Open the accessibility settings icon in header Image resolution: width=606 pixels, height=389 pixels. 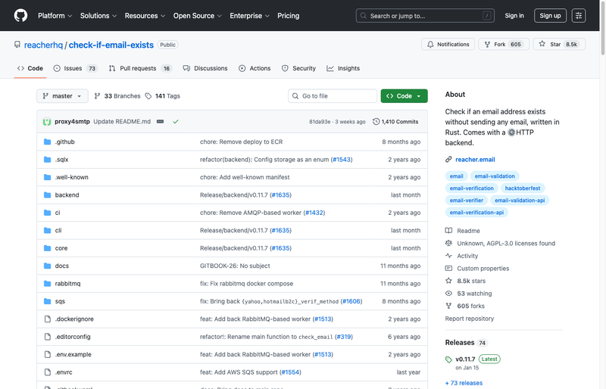579,15
